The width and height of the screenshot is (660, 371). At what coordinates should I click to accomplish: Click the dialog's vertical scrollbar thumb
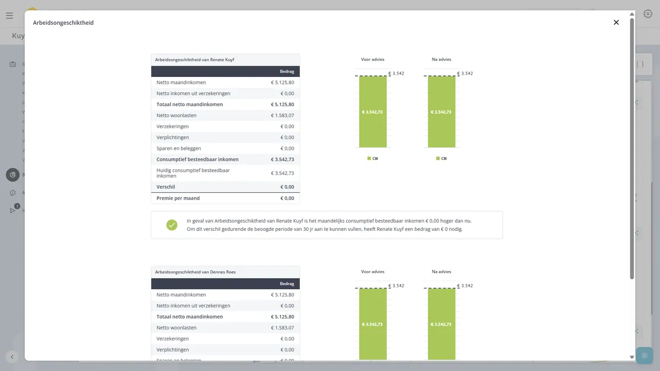point(631,148)
